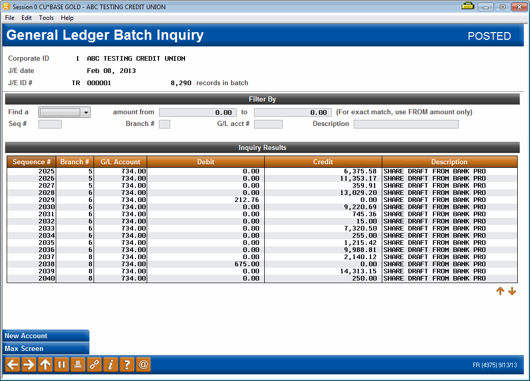Click the back arrow navigation icon
This screenshot has height=381, width=530.
click(12, 365)
